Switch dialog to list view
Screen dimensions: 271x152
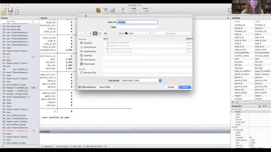click(95, 33)
